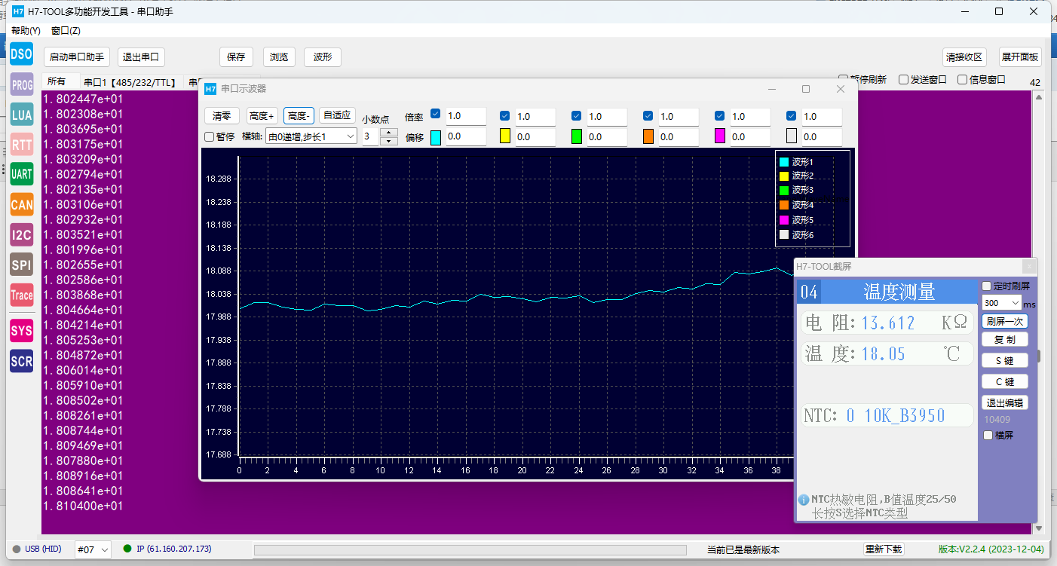
Task: Click the 重新下载 re-download button
Action: (884, 549)
